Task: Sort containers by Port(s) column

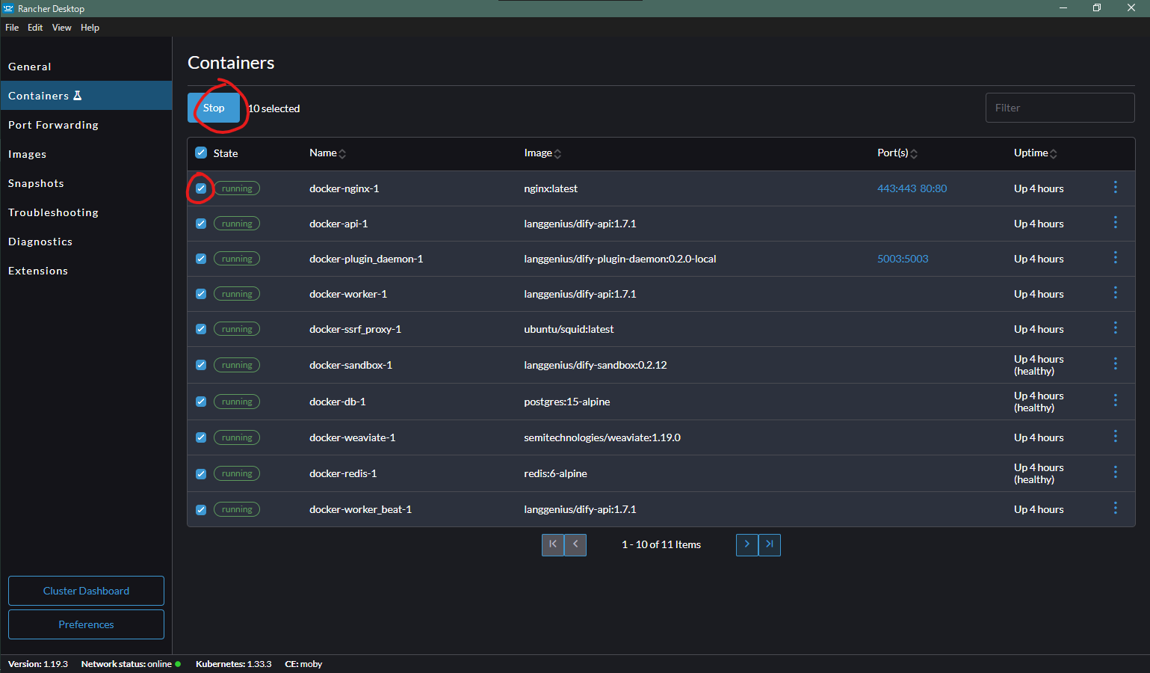Action: [897, 153]
